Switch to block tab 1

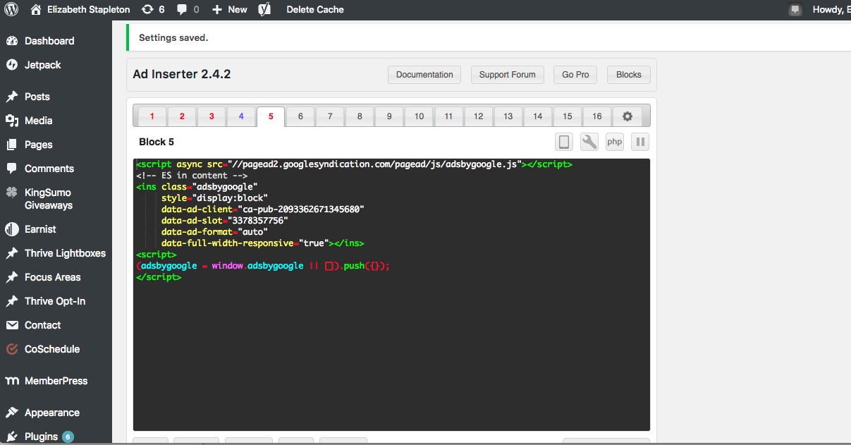152,116
